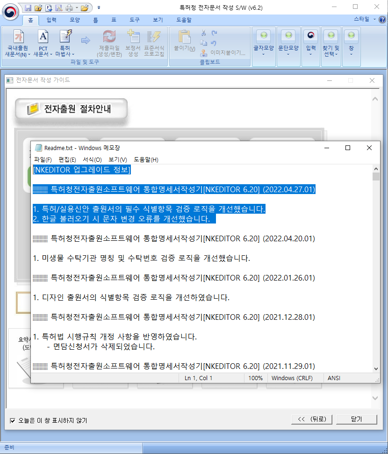Open 파일(F) menu in Notepad
Viewport: 388px width, 454px height.
43,159
